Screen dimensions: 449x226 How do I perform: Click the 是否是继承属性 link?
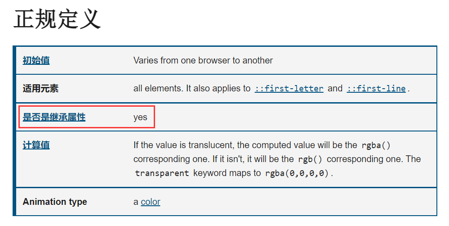click(54, 117)
